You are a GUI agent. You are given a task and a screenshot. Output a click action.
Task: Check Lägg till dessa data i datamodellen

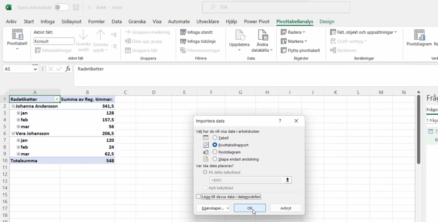(x=198, y=196)
